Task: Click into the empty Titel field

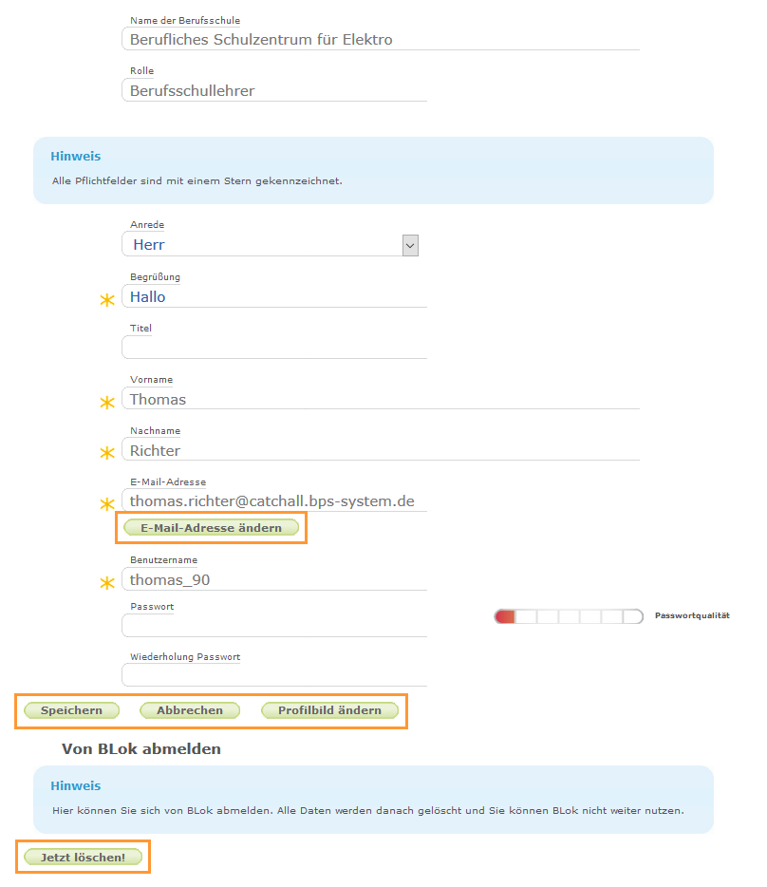Action: (x=275, y=348)
